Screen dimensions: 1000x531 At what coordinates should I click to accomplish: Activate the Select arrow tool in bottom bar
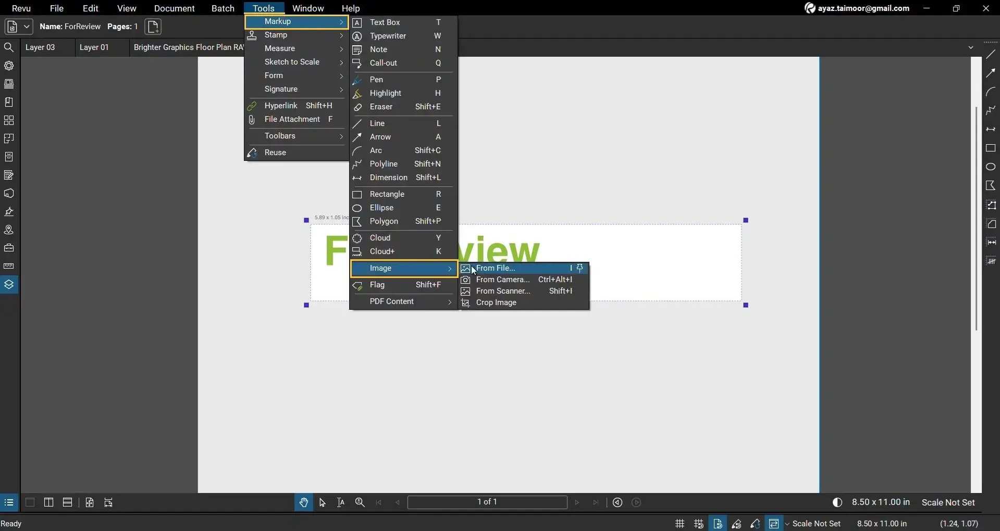322,502
